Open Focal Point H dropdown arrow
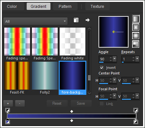Image resolution: width=145 pixels, height=128 pixels. 115,96
